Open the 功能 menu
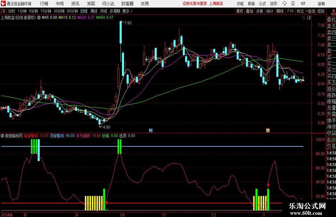 (x=240, y=4)
